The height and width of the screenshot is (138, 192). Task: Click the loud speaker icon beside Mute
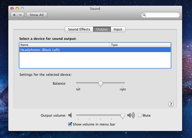pyautogui.click(x=131, y=115)
